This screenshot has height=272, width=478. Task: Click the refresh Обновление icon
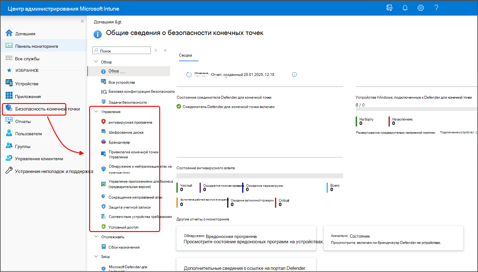(x=189, y=75)
